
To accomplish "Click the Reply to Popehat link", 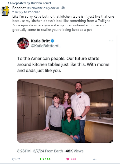I will 27,12.
